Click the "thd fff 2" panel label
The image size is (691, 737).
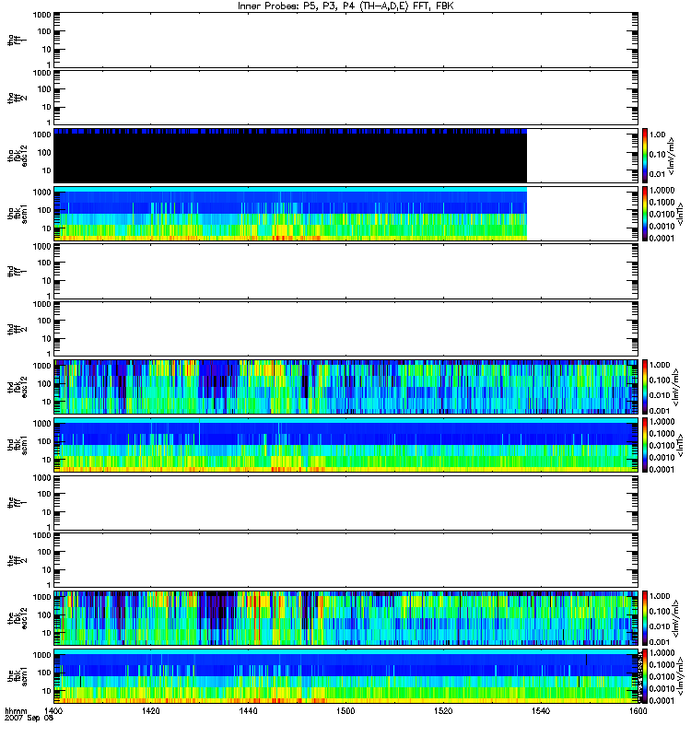(18, 329)
